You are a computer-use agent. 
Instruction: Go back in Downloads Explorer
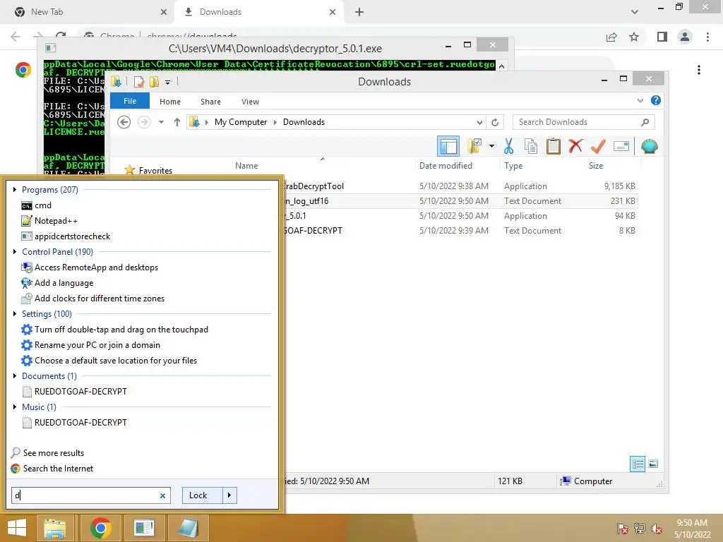coord(124,122)
